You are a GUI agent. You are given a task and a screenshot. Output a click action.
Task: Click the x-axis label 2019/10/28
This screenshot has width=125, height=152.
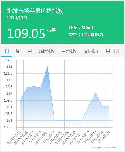point(76,137)
